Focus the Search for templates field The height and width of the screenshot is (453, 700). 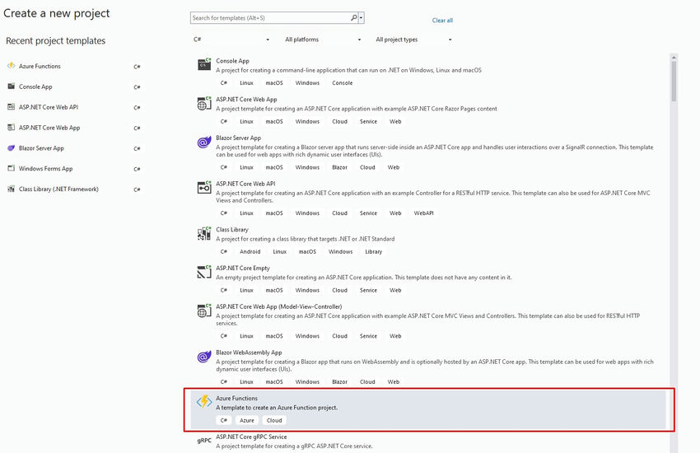270,18
